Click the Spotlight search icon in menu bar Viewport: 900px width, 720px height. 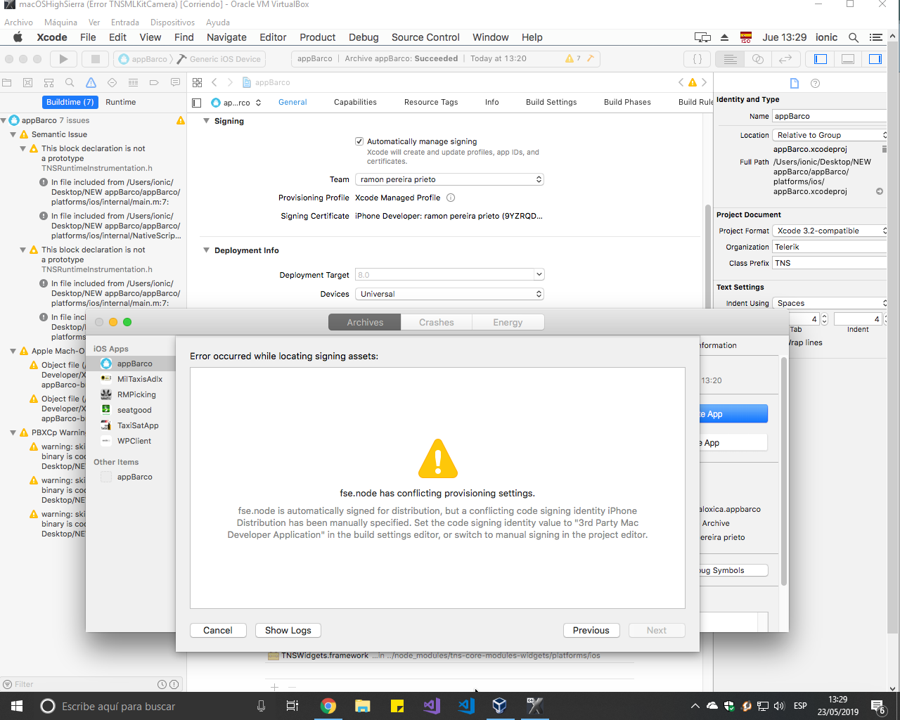854,37
